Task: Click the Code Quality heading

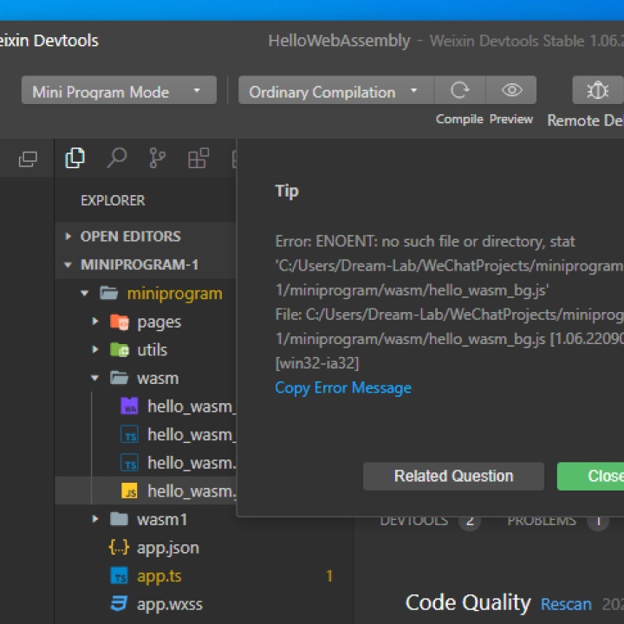Action: (x=468, y=603)
